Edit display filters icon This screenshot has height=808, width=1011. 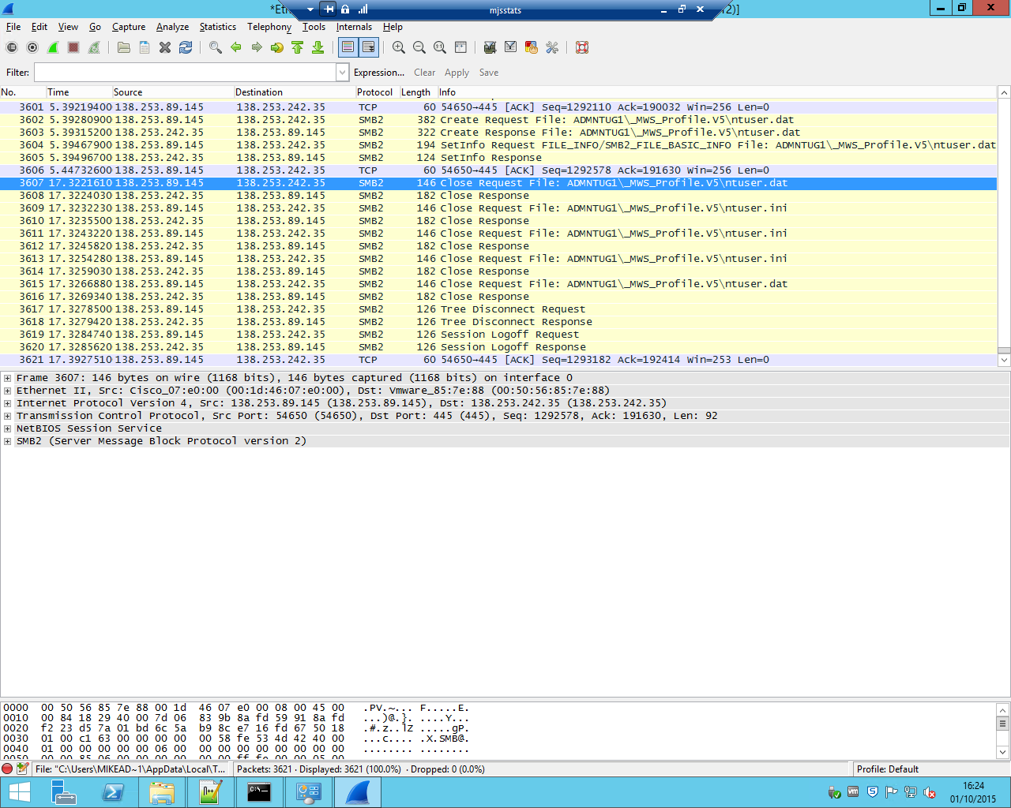(x=511, y=47)
